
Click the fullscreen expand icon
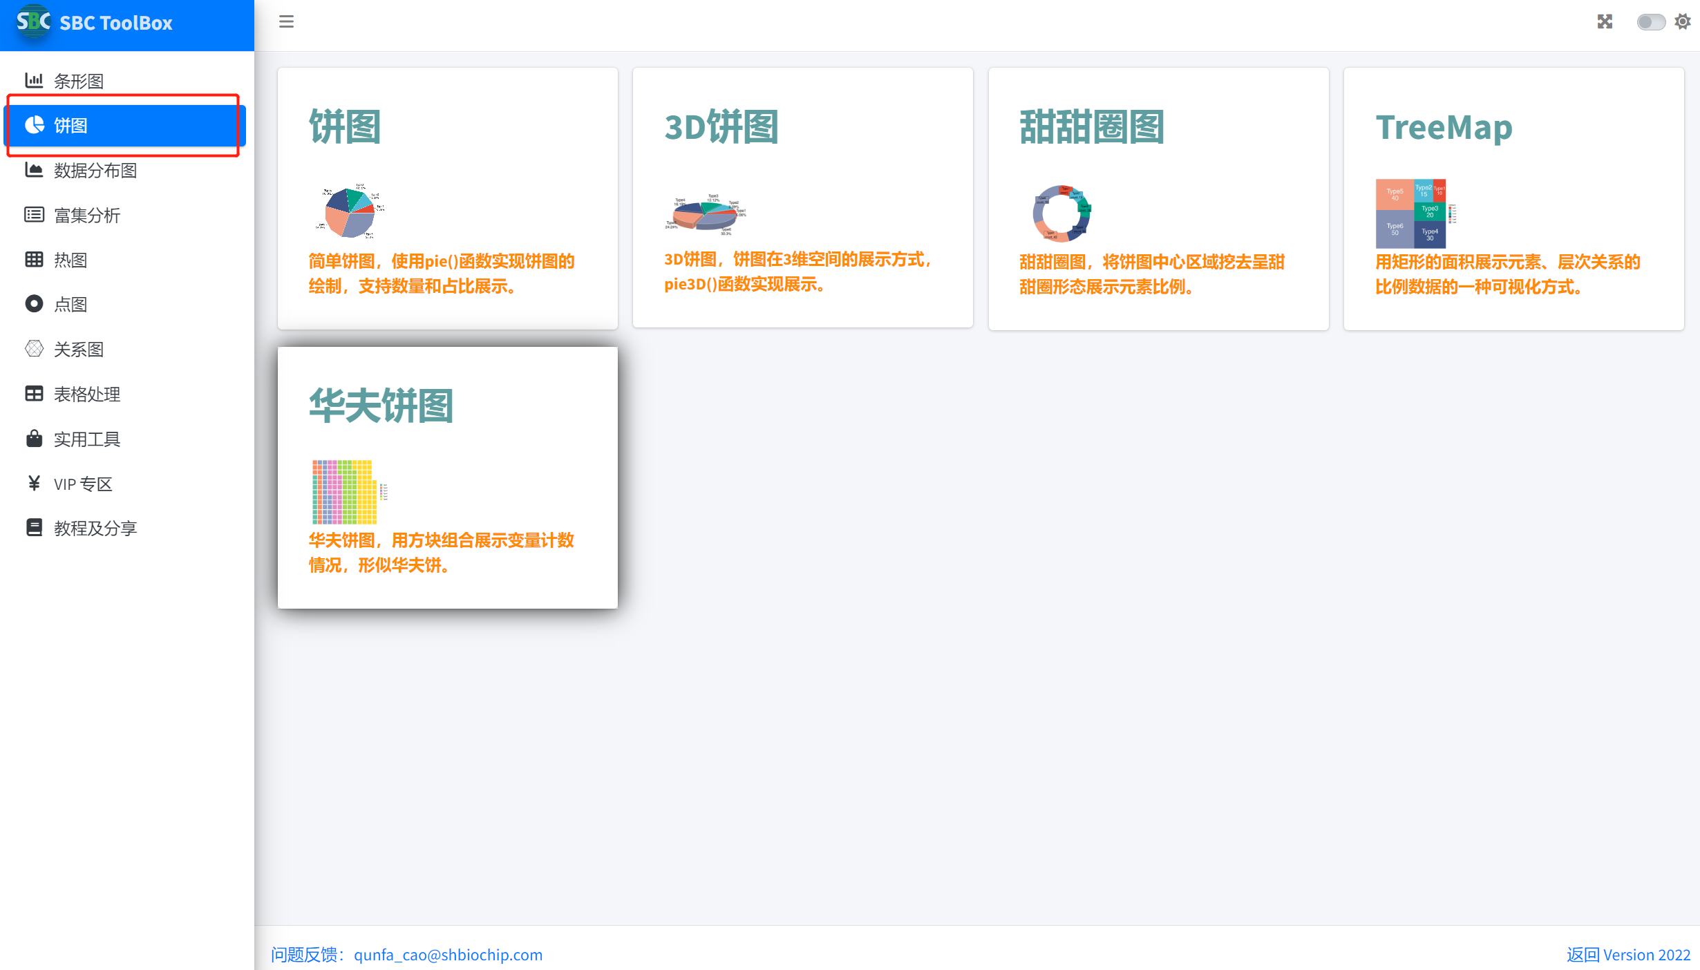click(1605, 21)
